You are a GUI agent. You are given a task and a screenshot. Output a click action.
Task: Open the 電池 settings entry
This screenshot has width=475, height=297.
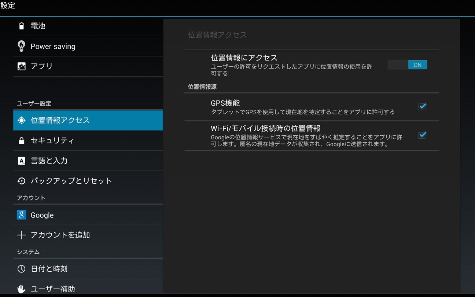click(x=88, y=26)
